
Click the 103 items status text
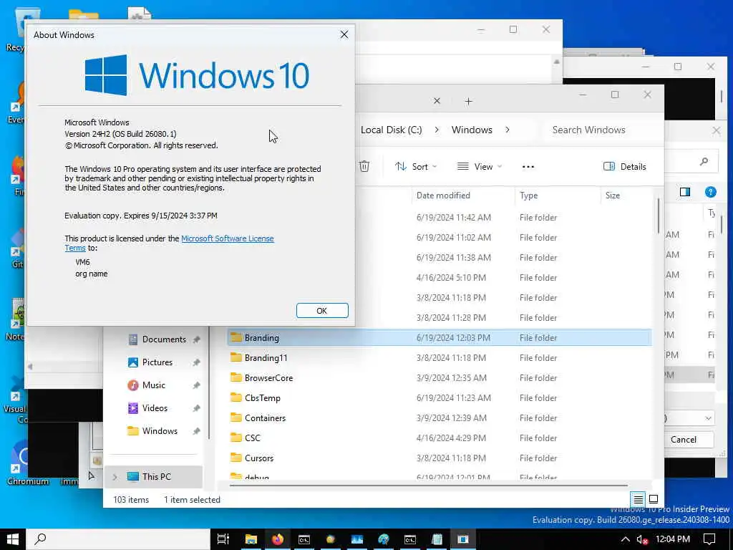tap(131, 499)
